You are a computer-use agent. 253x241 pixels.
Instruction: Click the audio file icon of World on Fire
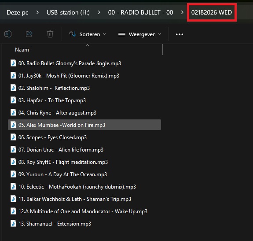13,125
